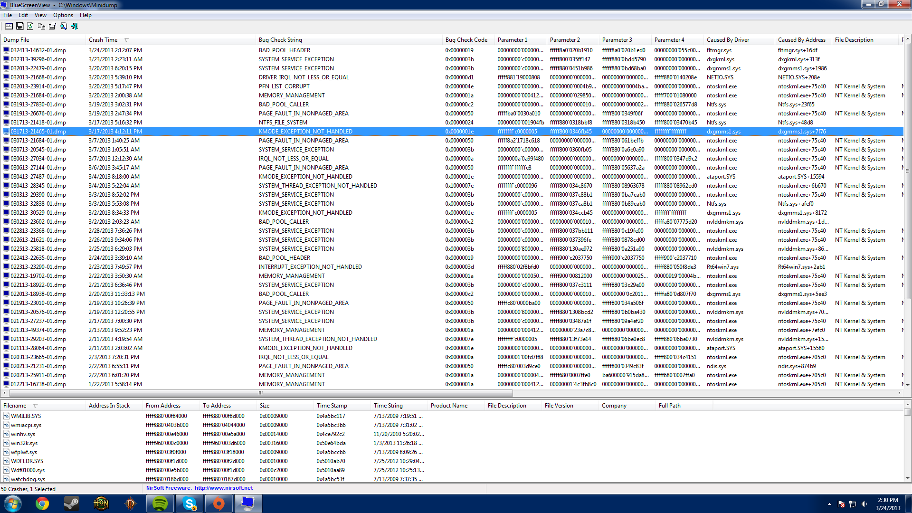Open Properties toolbar icon
The width and height of the screenshot is (912, 513).
click(52, 27)
